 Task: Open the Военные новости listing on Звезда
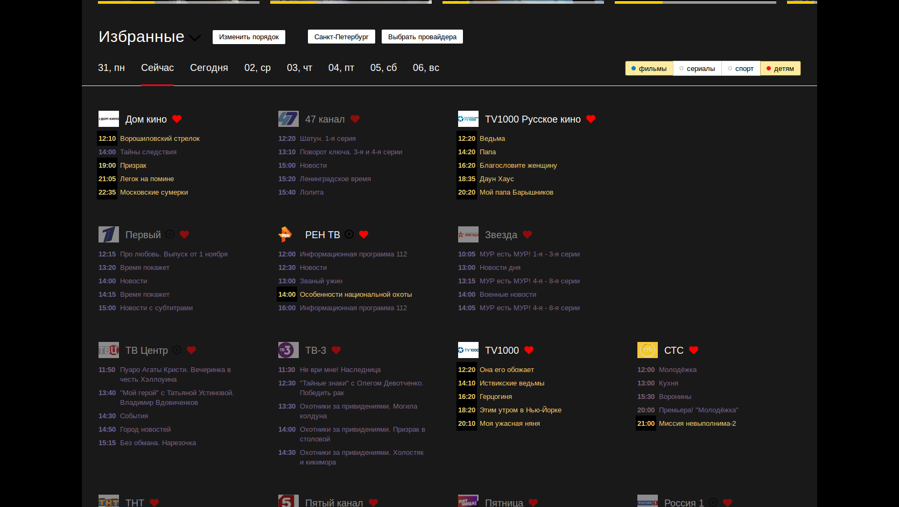[508, 295]
